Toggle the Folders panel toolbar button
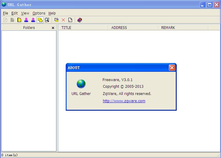 (40, 20)
